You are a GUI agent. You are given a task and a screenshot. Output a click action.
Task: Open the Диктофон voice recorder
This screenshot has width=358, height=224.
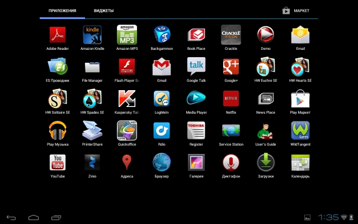click(231, 163)
